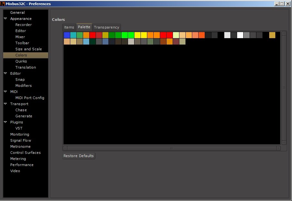Collapse the Plugins section triangle

[x=5, y=122]
